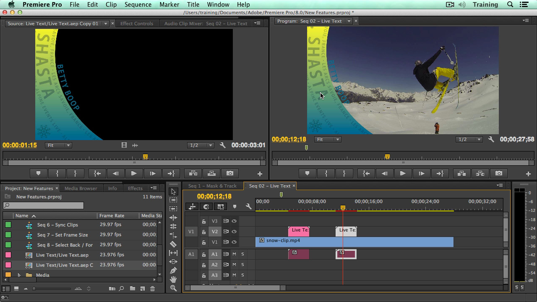Switch to Effect Controls tab
Image resolution: width=537 pixels, height=302 pixels.
click(x=137, y=23)
